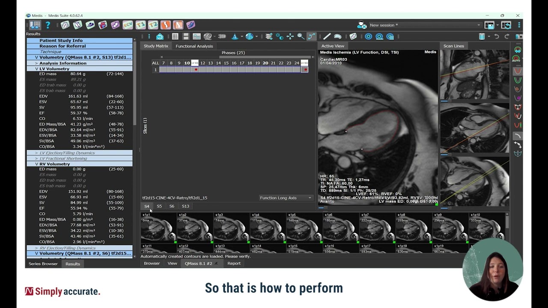Viewport: 548px width, 308px height.
Task: Switch to the View tab
Action: [172, 264]
